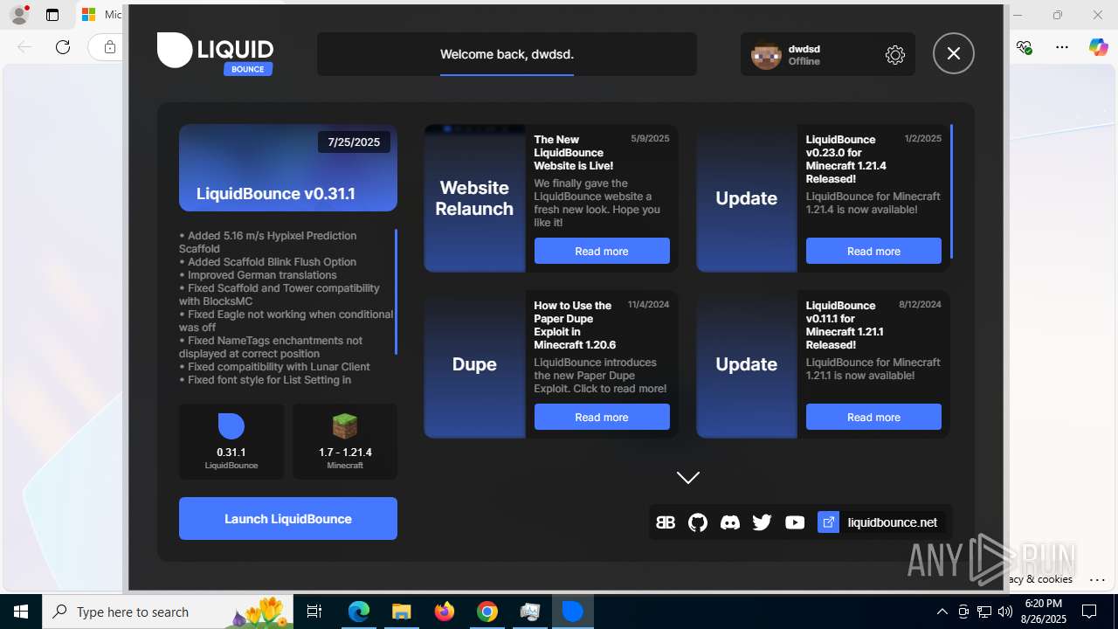Refresh page in Edge browser window
1118x629 pixels.
point(63,47)
